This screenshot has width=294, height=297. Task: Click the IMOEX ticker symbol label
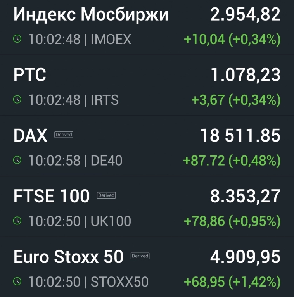tap(111, 39)
